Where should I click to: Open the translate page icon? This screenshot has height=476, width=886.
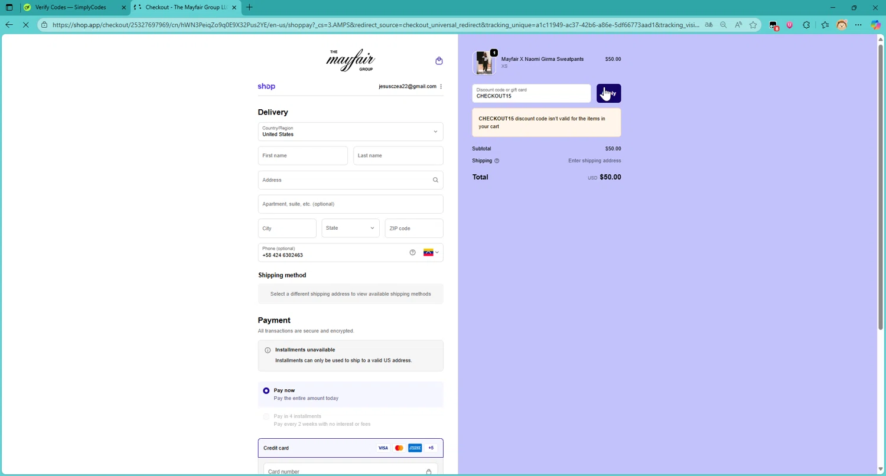point(708,25)
